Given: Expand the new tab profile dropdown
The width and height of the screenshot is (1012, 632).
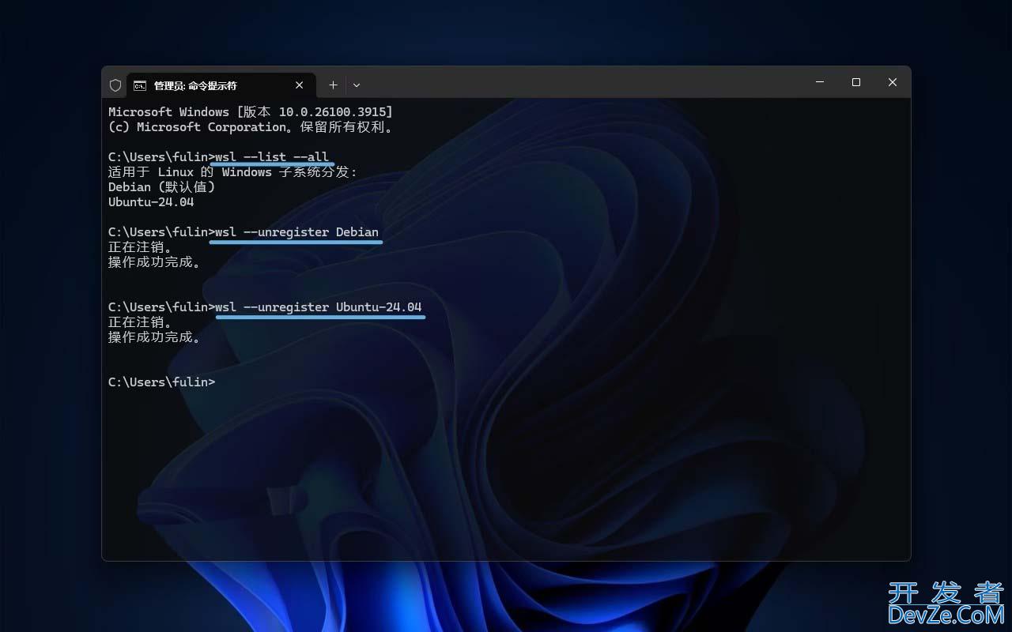Looking at the screenshot, I should 357,85.
